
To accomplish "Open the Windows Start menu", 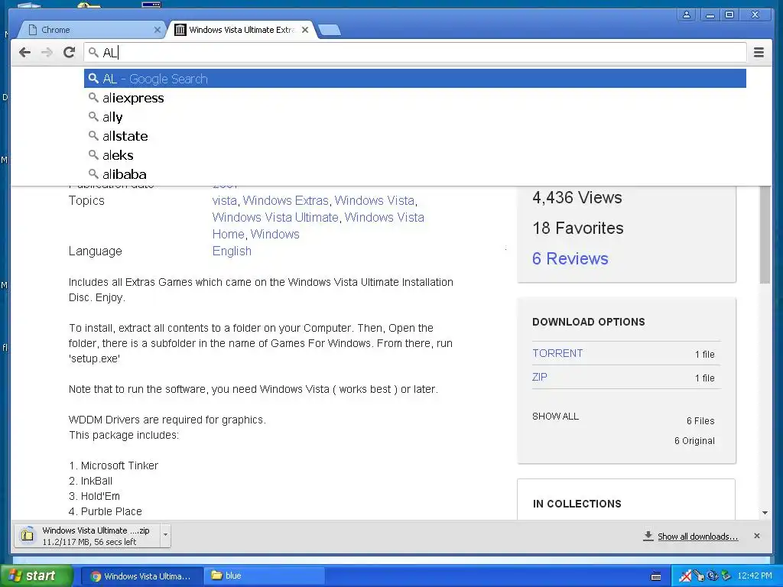I will tap(37, 576).
